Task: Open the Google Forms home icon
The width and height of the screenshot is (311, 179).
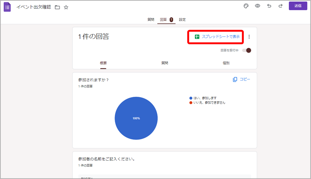Action: click(x=7, y=7)
